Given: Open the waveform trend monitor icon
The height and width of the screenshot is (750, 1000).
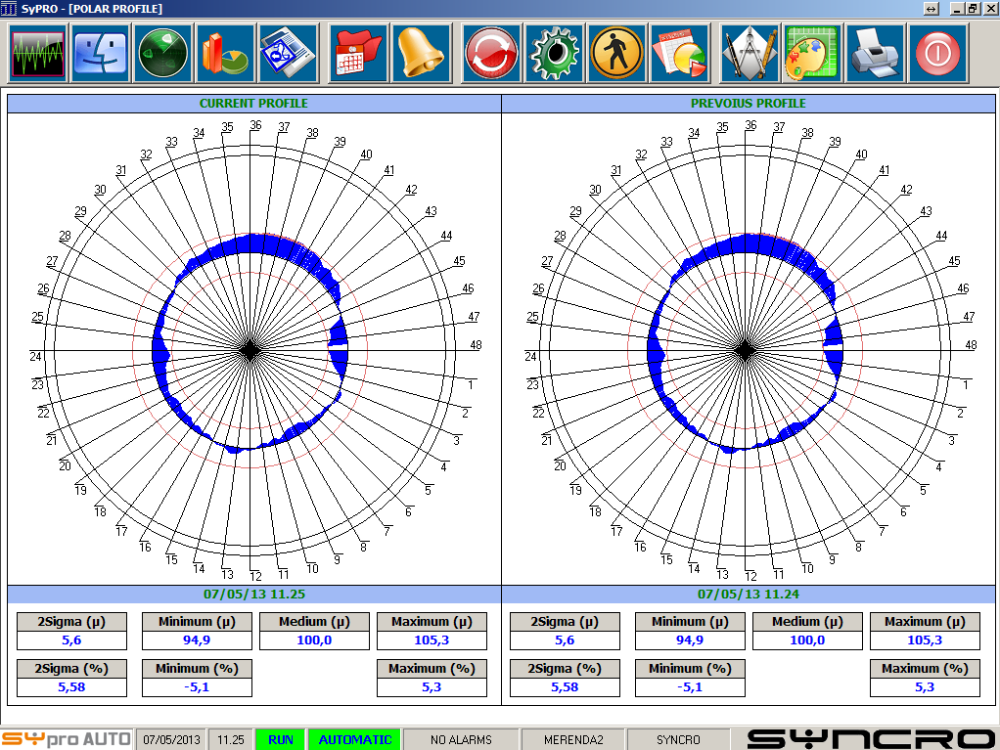Looking at the screenshot, I should [37, 53].
